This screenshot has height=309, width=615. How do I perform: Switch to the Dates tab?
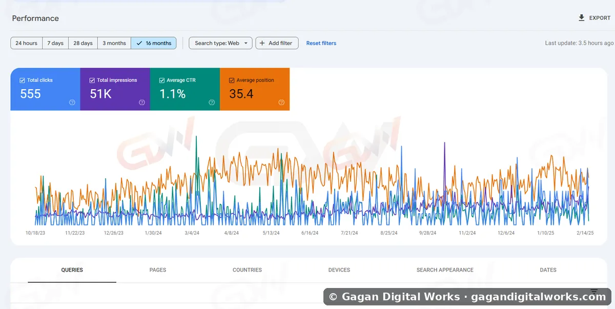tap(548, 270)
